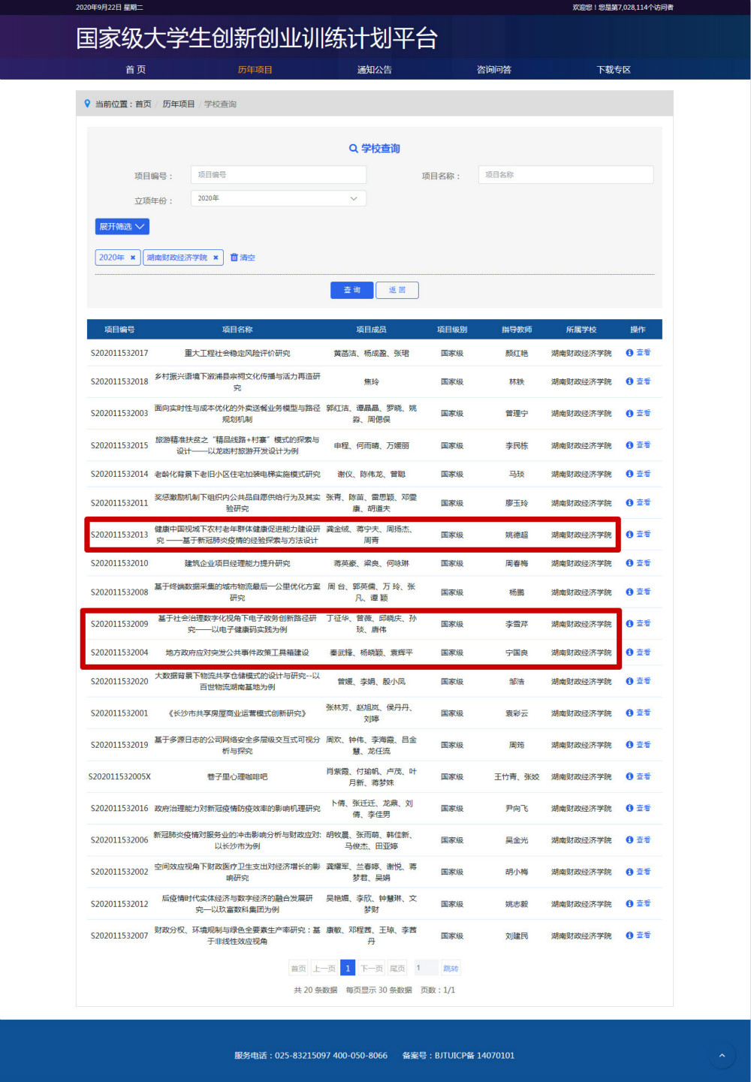Click the 项目编号 input field
Viewport: 751px width, 1082px height.
(278, 175)
